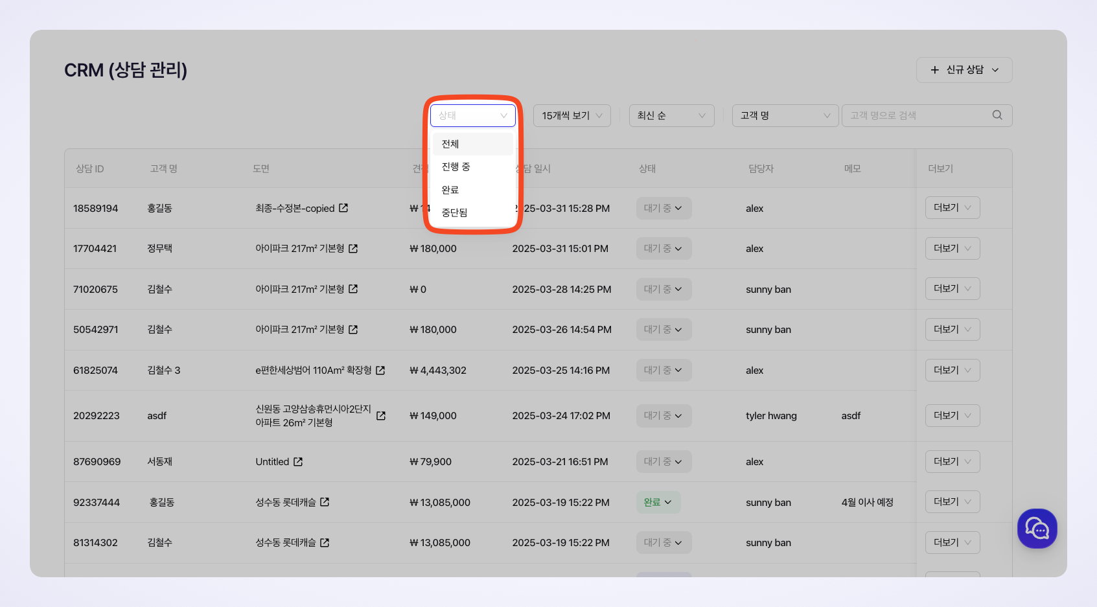
Task: Open external link icon in row 17704421
Action: [x=353, y=249]
